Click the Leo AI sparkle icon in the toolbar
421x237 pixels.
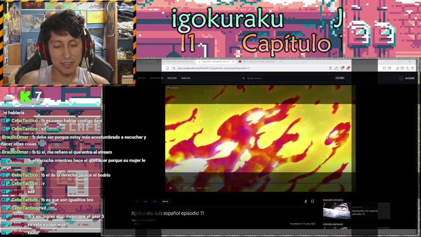pos(407,68)
